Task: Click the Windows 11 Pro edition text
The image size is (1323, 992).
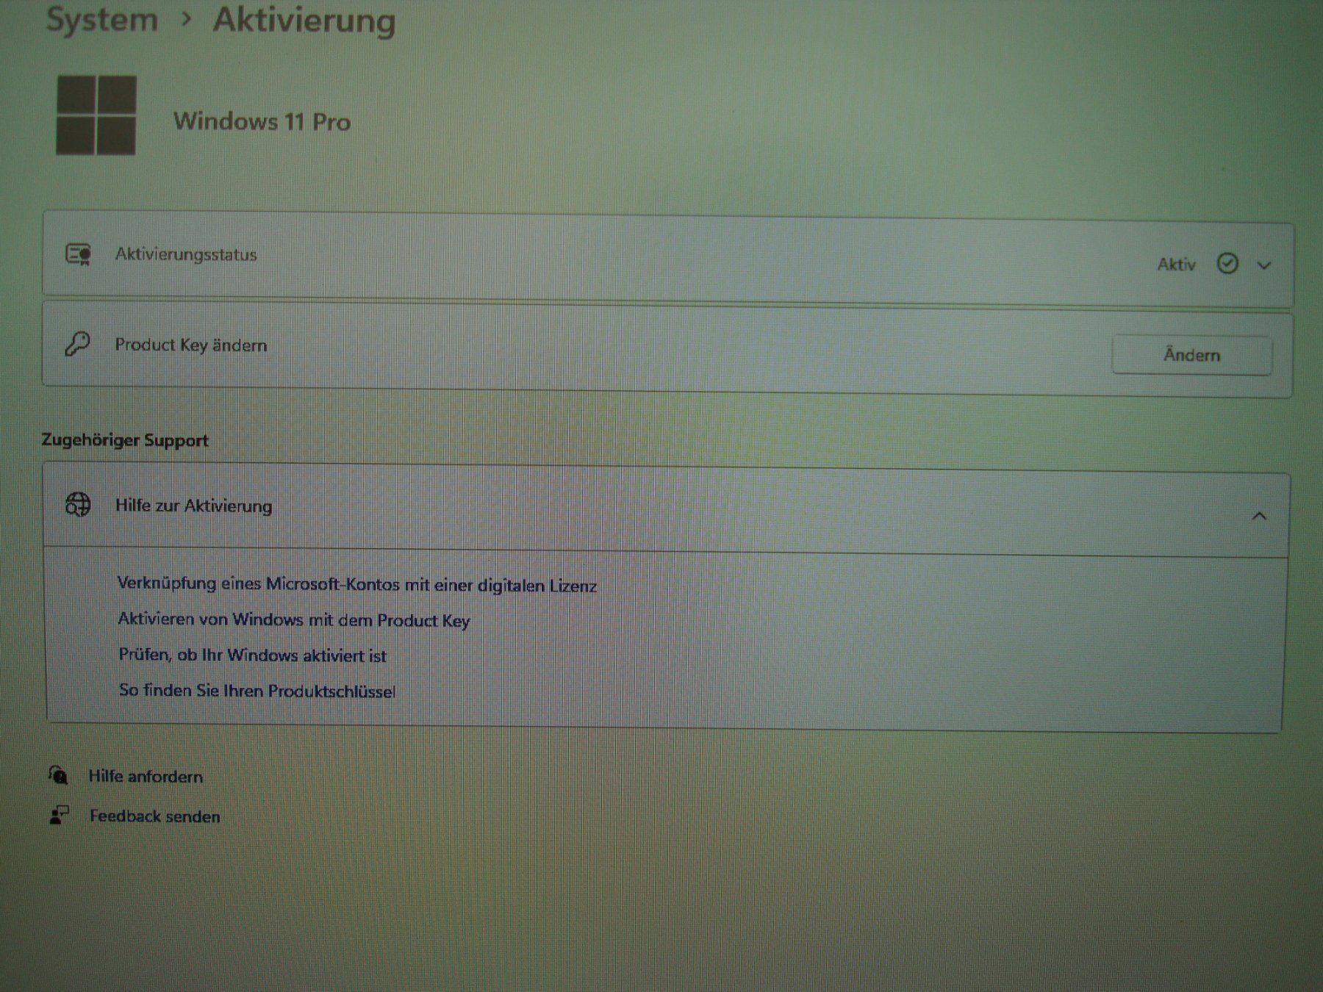Action: click(x=262, y=121)
